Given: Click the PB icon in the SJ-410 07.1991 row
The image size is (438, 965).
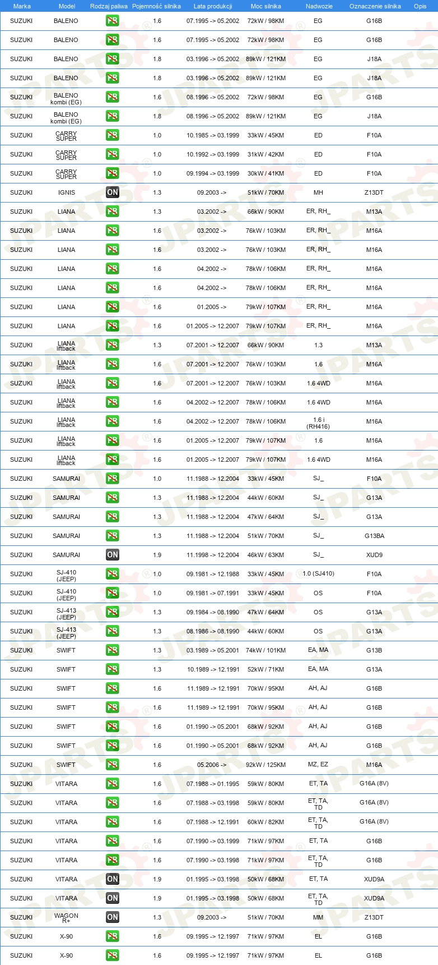Looking at the screenshot, I should [113, 593].
